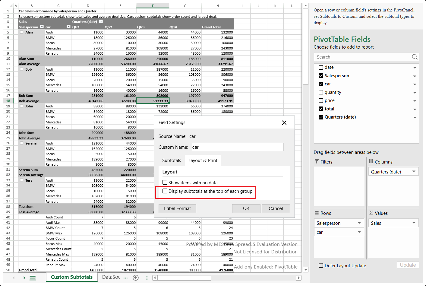426x286 pixels.
Task: Open the car filter dropdown in cell C4
Action: 68,27
